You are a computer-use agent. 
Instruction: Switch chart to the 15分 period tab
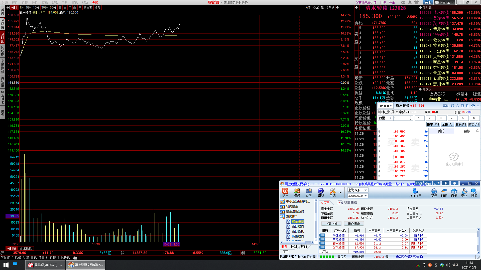tap(36, 7)
